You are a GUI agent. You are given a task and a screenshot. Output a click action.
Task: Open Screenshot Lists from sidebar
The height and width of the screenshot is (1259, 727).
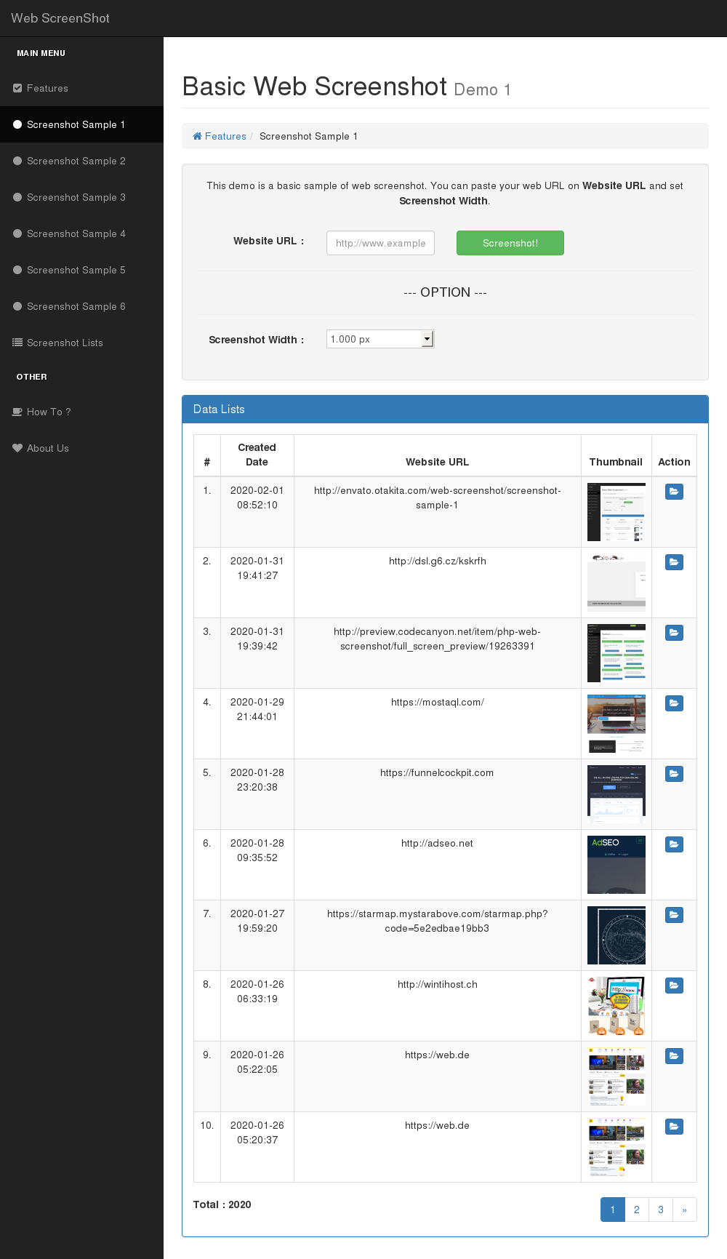pos(65,343)
